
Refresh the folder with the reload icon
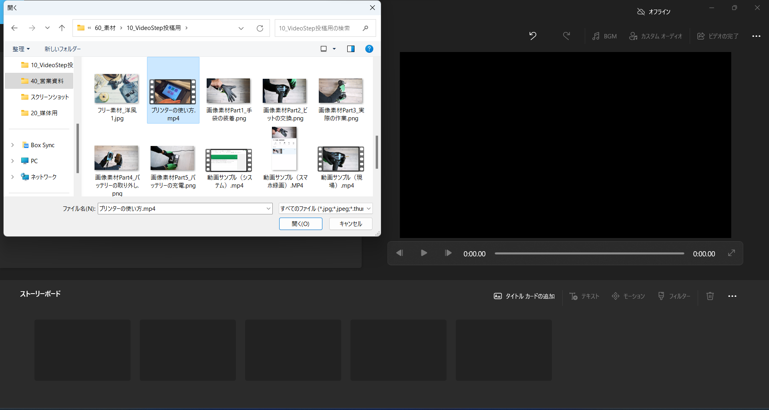[x=260, y=28]
